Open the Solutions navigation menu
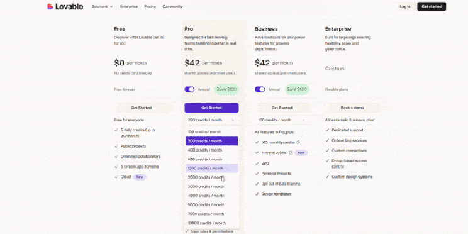This screenshot has height=234, width=468. pos(102,6)
